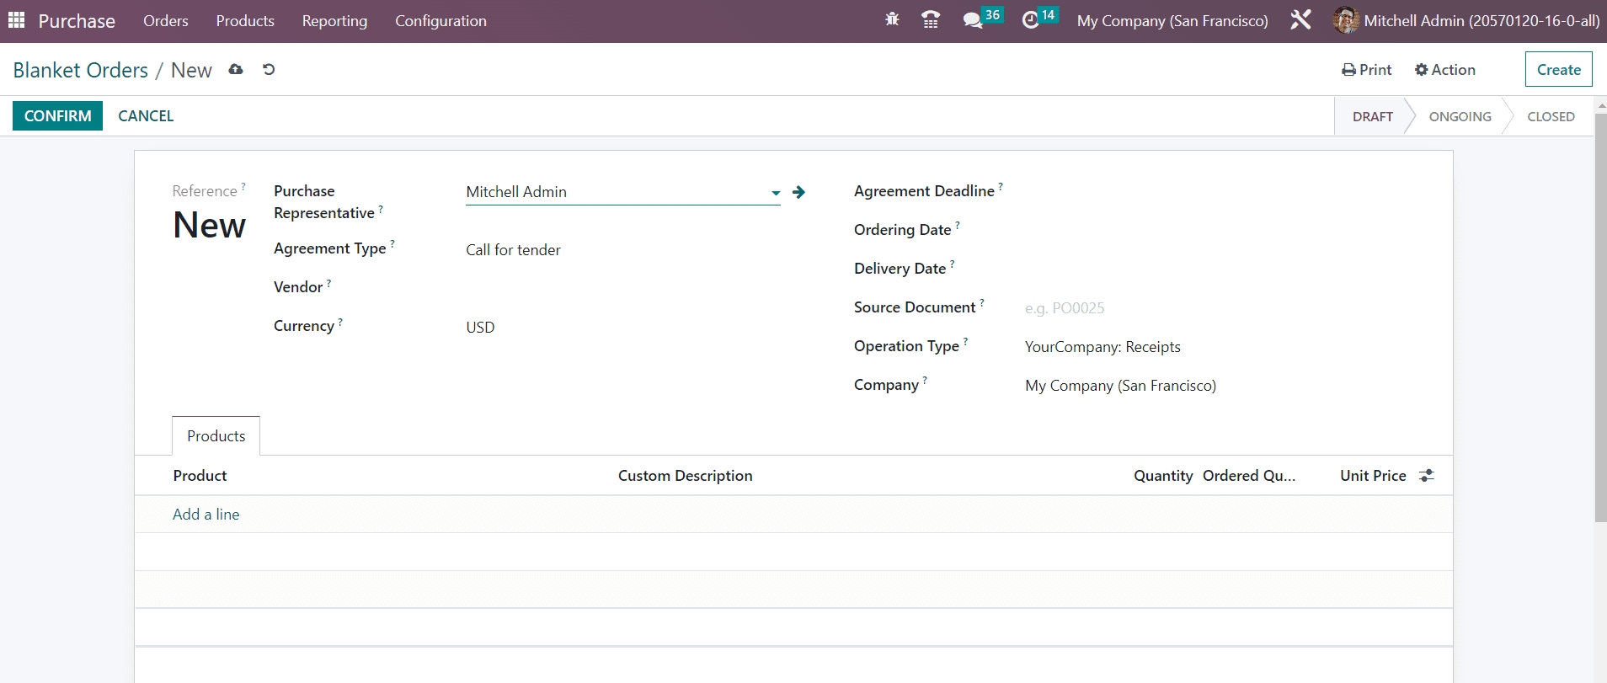Viewport: 1607px width, 683px height.
Task: Select the Products tab
Action: (x=216, y=436)
